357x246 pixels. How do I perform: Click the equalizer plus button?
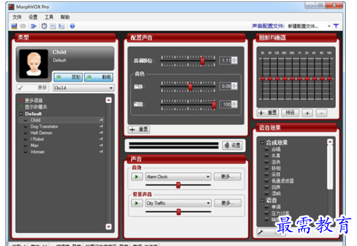tap(307, 113)
